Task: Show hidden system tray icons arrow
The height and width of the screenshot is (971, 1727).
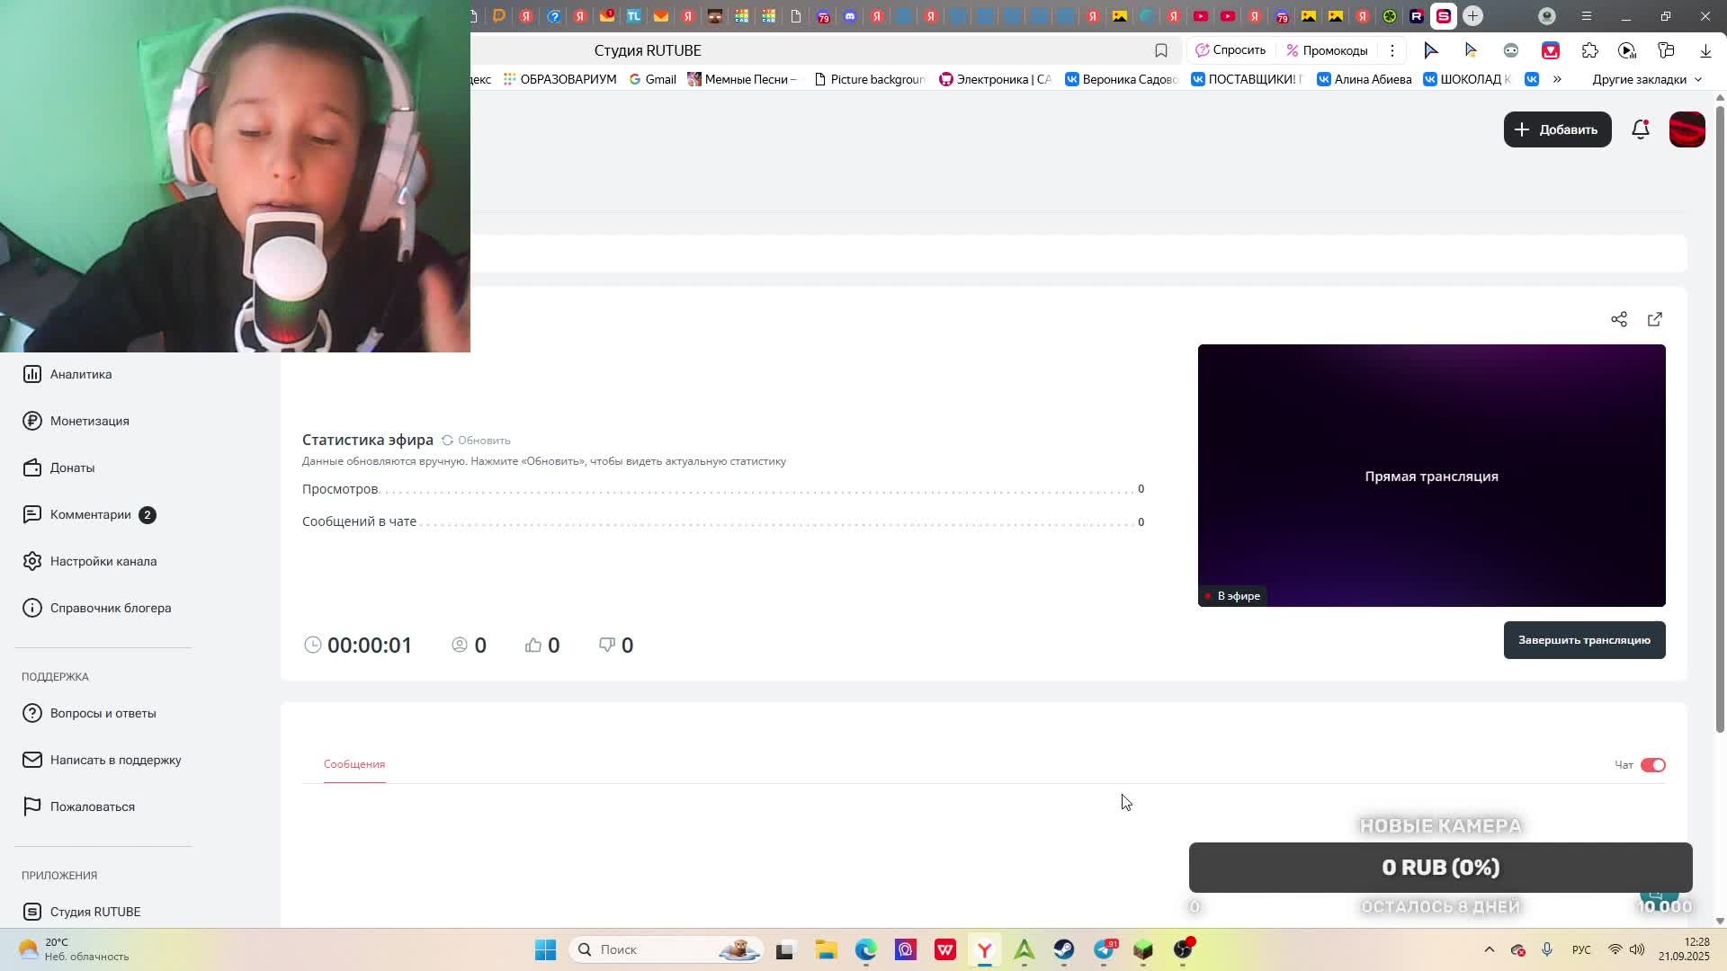Action: (1489, 949)
